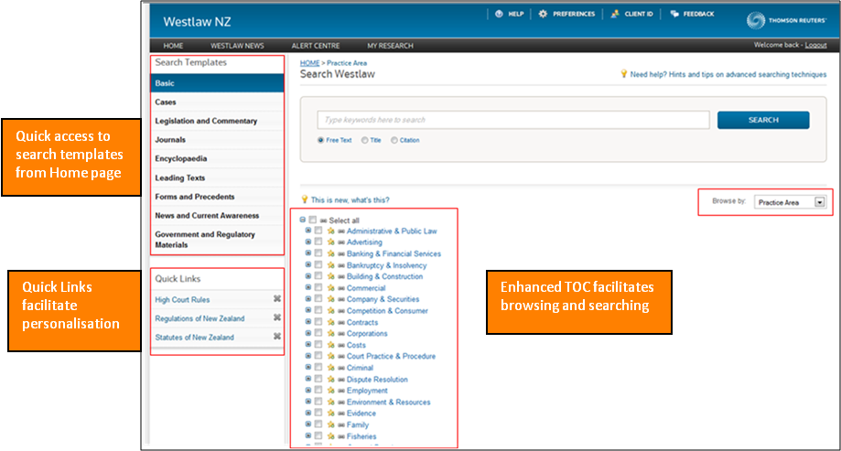Click the Logout link

pyautogui.click(x=815, y=45)
